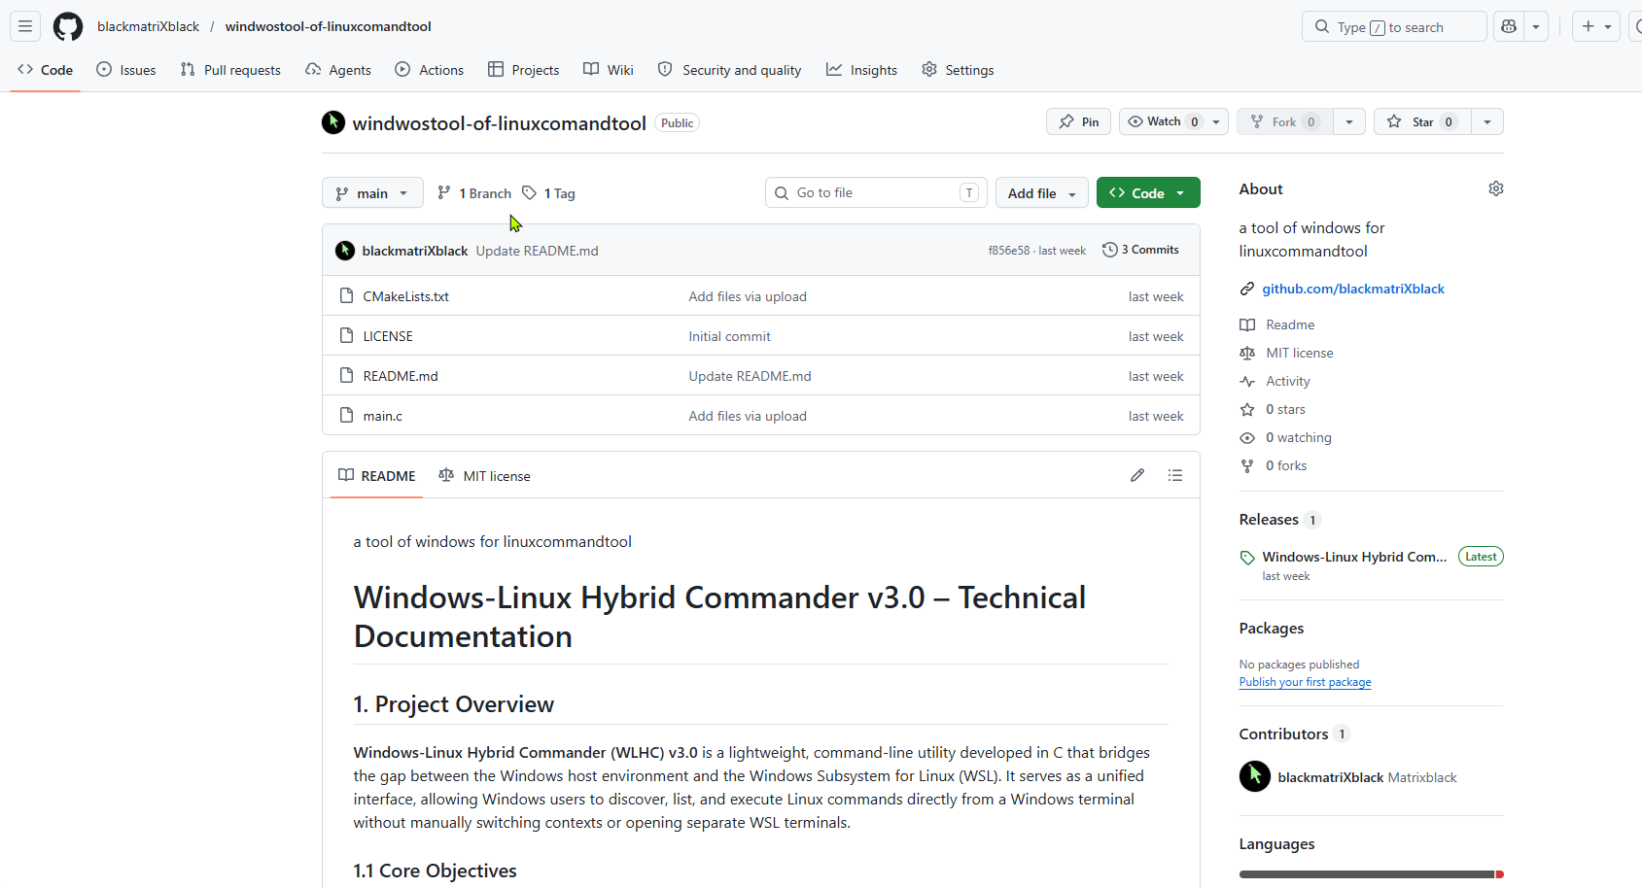The width and height of the screenshot is (1642, 888).
Task: Open the Add file dropdown
Action: coord(1041,192)
